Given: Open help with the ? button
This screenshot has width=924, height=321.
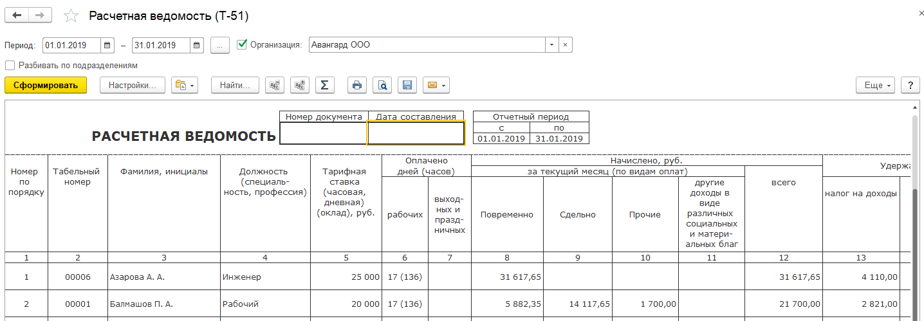Looking at the screenshot, I should tap(910, 85).
